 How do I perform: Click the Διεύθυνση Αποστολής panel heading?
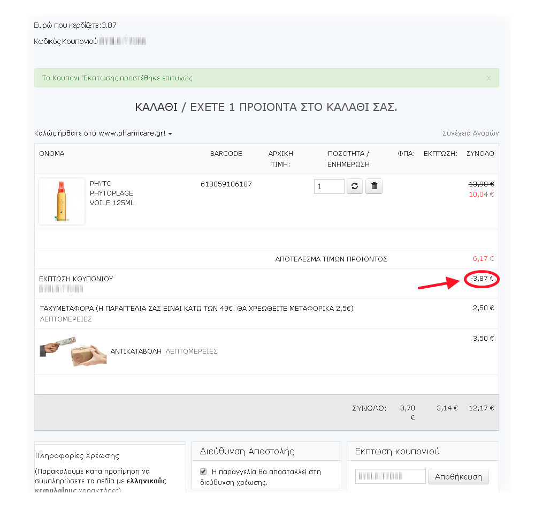click(247, 451)
